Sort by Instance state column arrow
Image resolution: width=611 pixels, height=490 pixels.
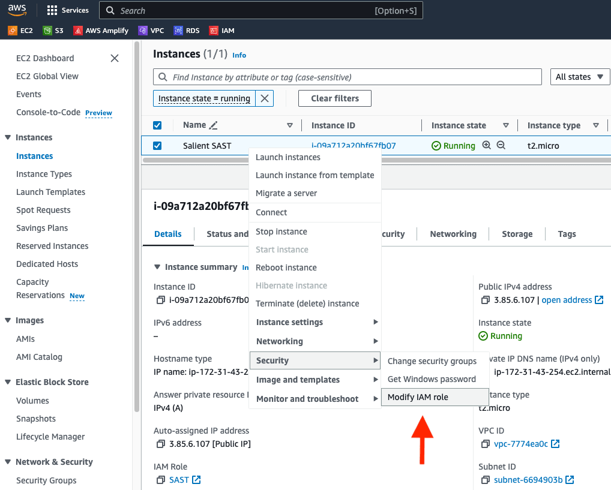click(506, 125)
